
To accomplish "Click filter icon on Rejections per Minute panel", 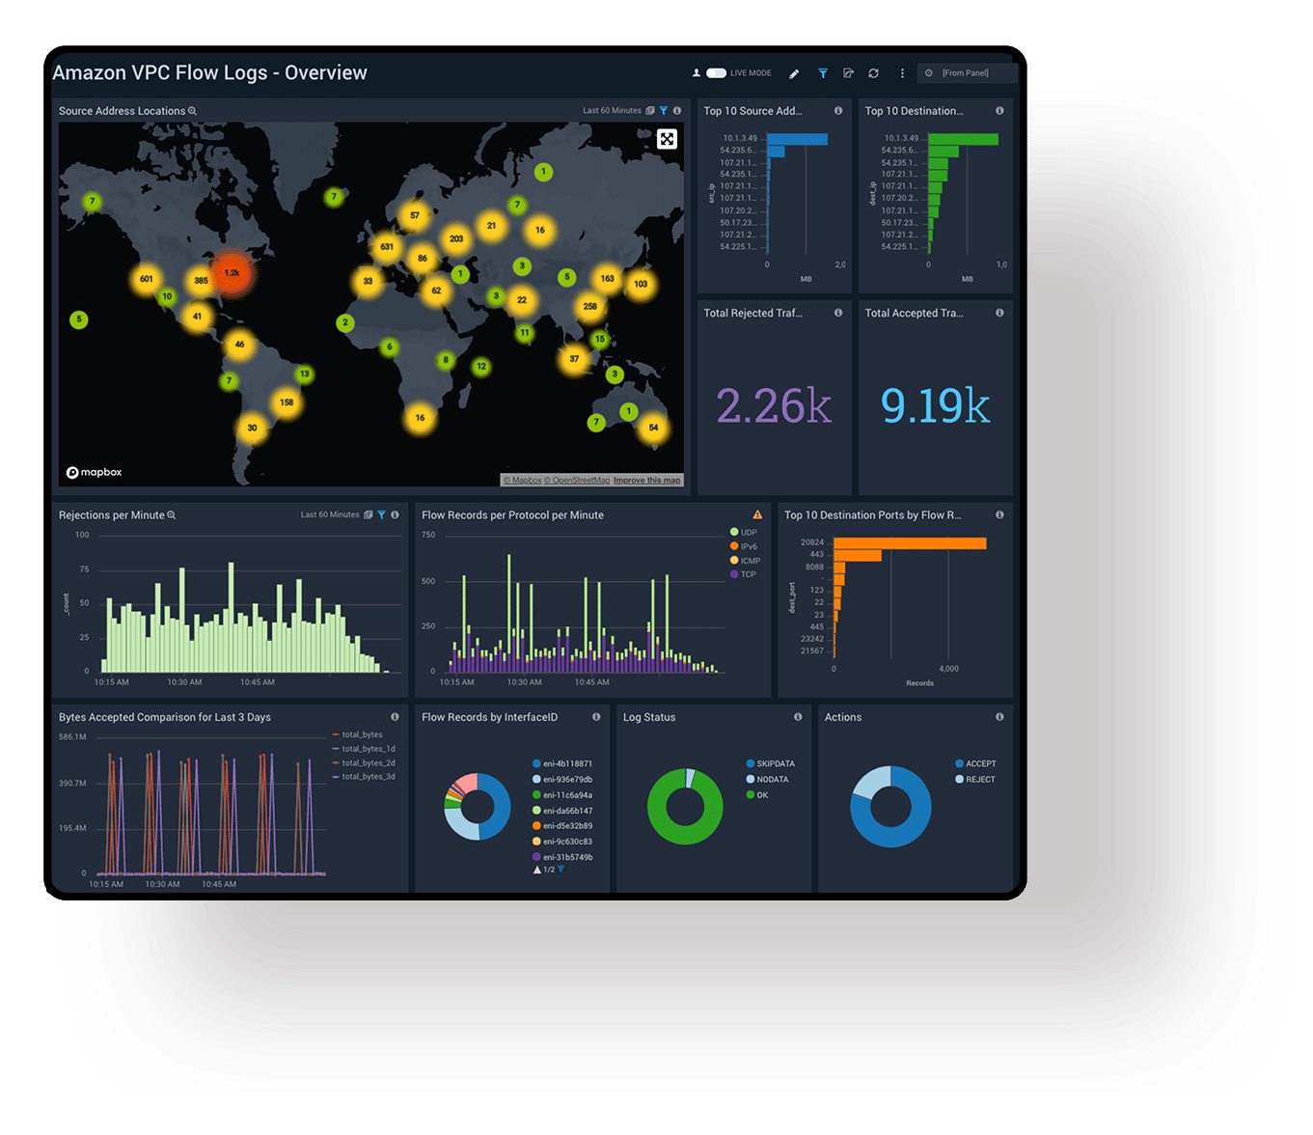I will [382, 515].
